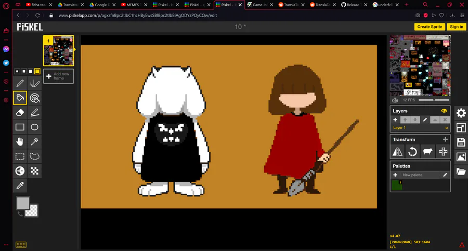The height and width of the screenshot is (251, 468).
Task: Edit layer name with pencil icon
Action: click(425, 120)
